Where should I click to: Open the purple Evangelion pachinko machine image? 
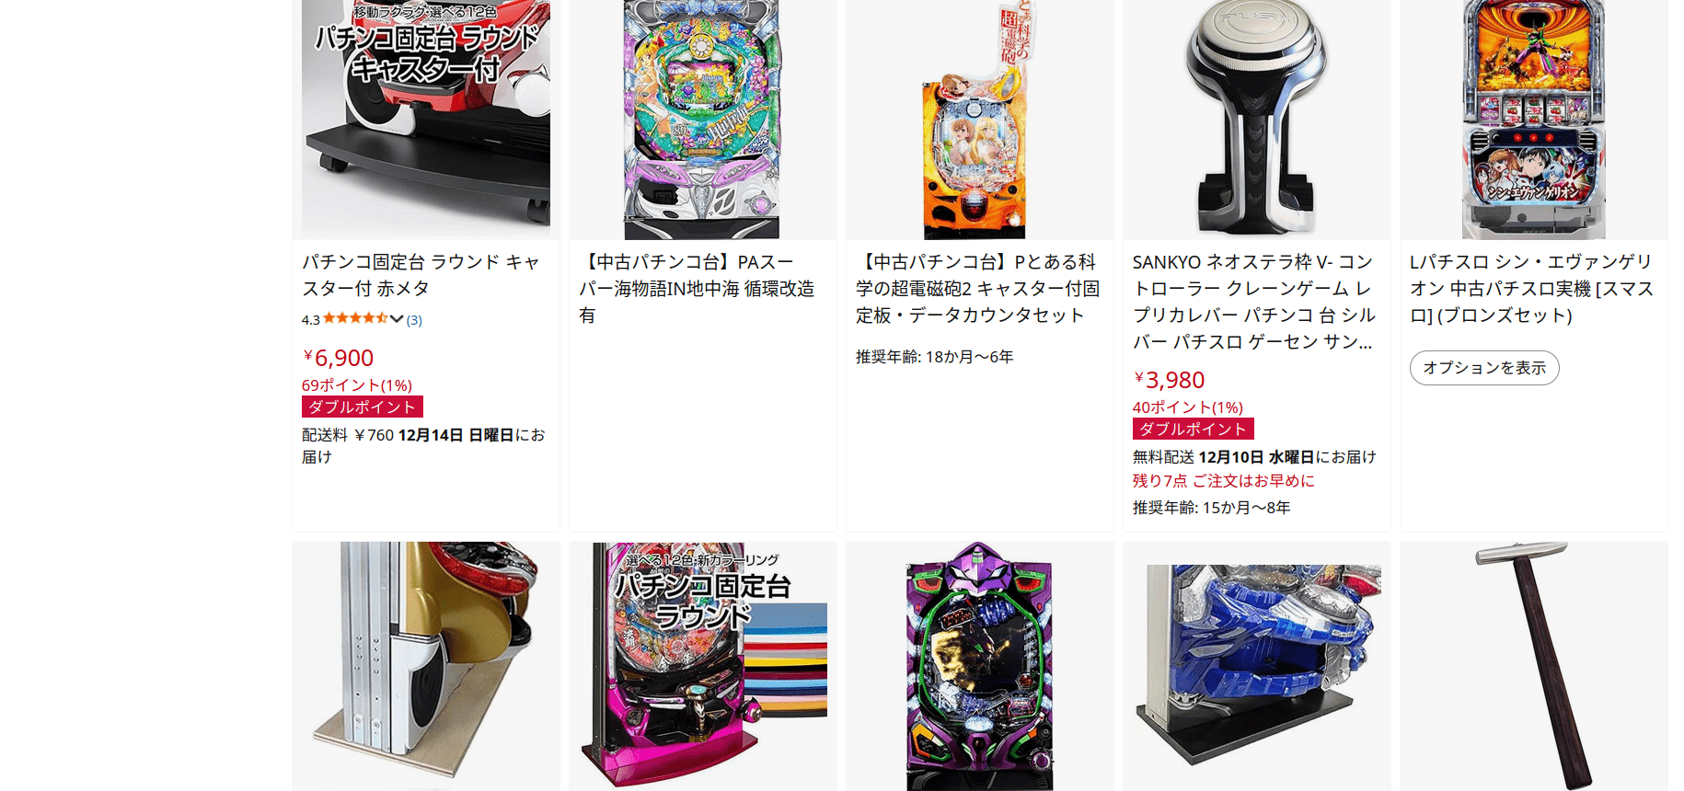(979, 666)
